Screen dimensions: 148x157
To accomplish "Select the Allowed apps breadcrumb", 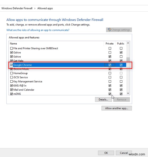I will [x=45, y=8].
